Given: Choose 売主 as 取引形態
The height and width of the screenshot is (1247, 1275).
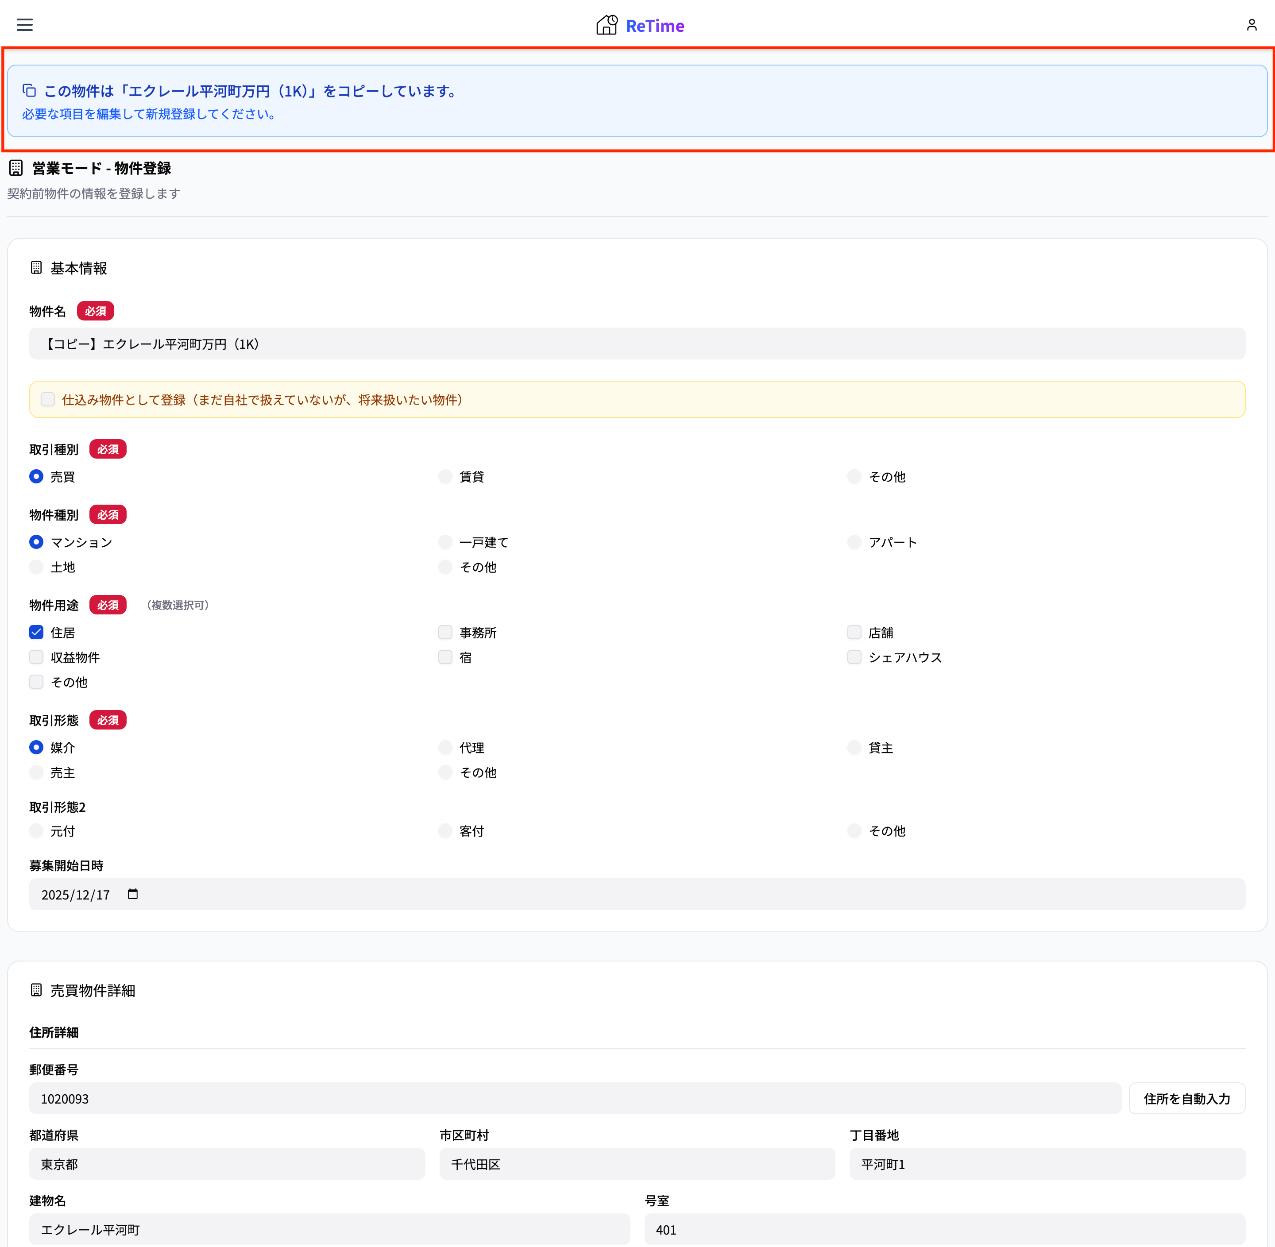Looking at the screenshot, I should tap(37, 772).
